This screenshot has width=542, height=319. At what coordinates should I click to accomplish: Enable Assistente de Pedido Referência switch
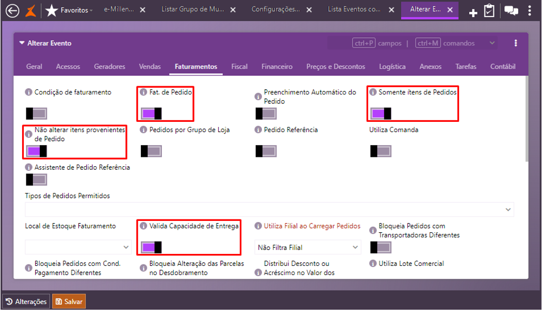[36, 180]
